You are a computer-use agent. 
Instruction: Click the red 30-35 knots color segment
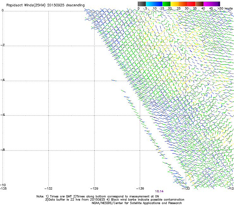[191, 4]
